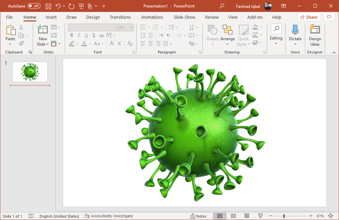Screen dimensions: 339x220
Task: Switch to the Design tab
Action: point(93,17)
